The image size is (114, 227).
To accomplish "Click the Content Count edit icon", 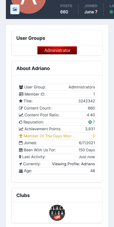I will [21, 108].
